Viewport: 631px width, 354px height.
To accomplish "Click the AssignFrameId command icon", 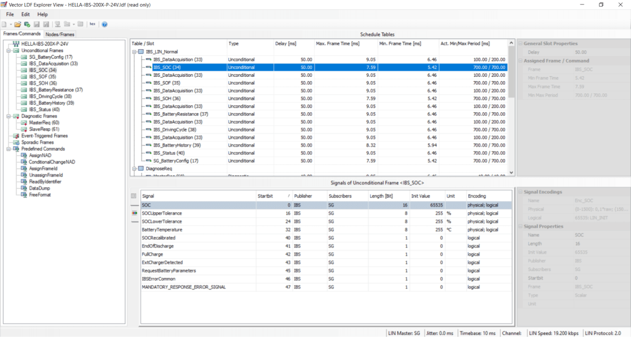I will coord(24,169).
